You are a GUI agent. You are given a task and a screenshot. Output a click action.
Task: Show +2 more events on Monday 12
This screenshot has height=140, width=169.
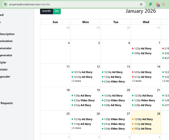point(76,81)
